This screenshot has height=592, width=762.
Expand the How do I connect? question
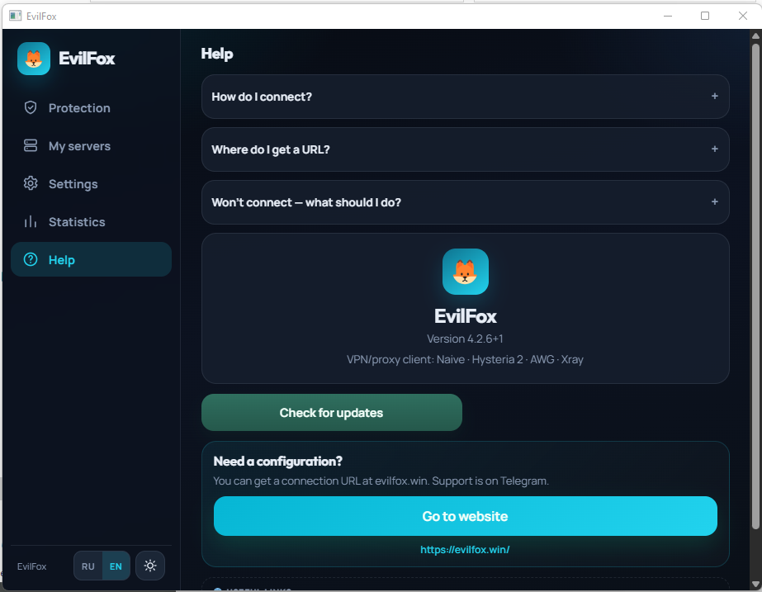point(465,97)
